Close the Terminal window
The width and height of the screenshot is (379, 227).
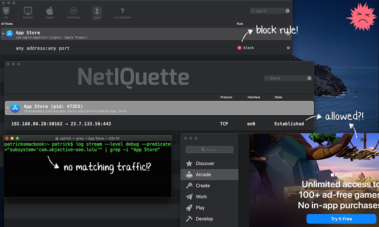click(x=7, y=138)
